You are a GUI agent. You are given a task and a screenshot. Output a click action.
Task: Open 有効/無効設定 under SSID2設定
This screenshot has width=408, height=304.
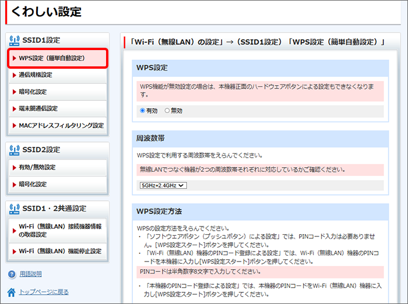point(57,167)
